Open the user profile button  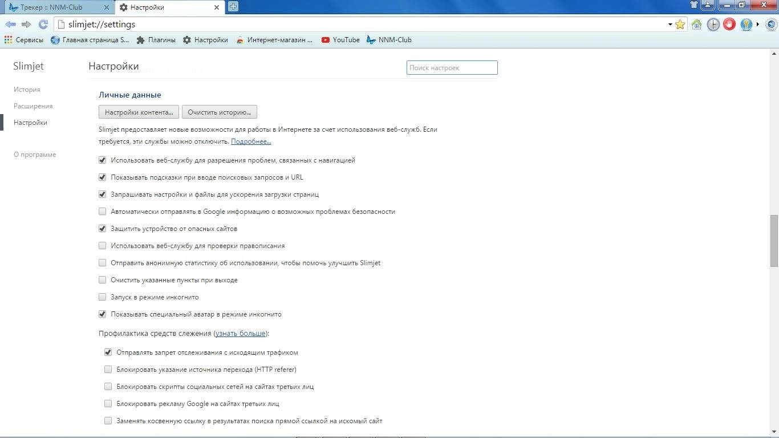(x=708, y=5)
